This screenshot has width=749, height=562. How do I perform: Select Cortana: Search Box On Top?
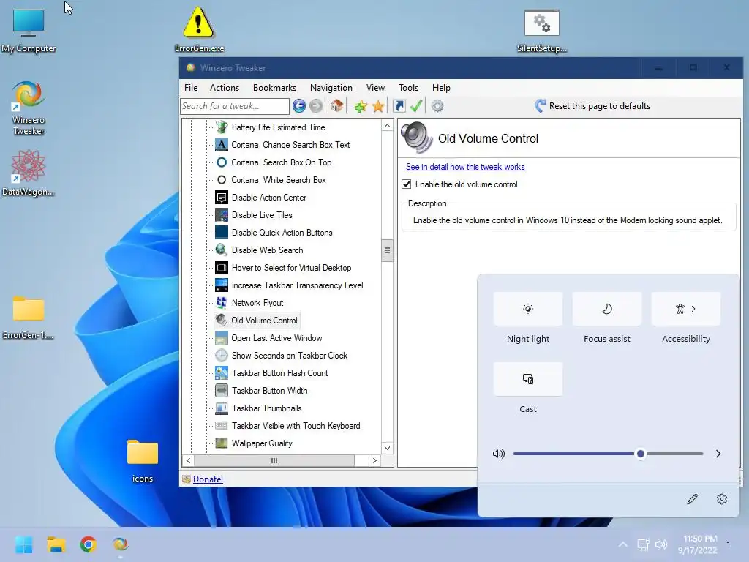(282, 162)
